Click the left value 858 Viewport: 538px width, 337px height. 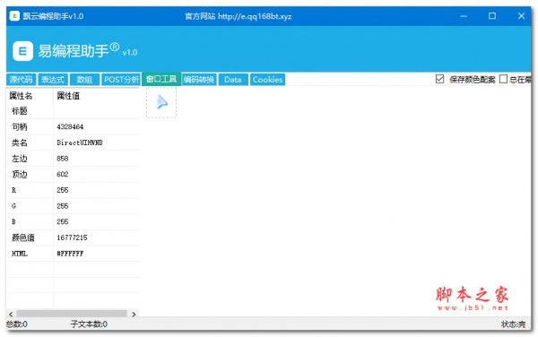coord(63,159)
